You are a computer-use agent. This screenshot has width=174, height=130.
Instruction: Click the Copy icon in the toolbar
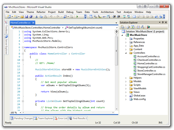click(41, 17)
